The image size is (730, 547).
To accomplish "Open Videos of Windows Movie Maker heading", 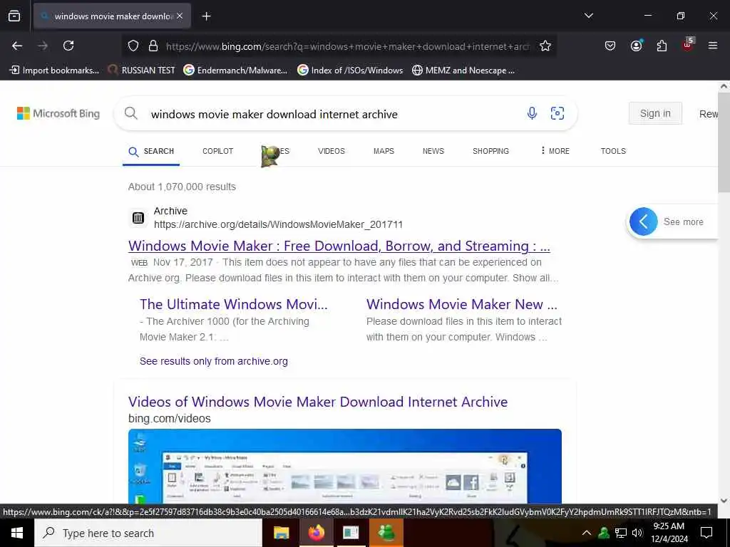I will (x=318, y=402).
